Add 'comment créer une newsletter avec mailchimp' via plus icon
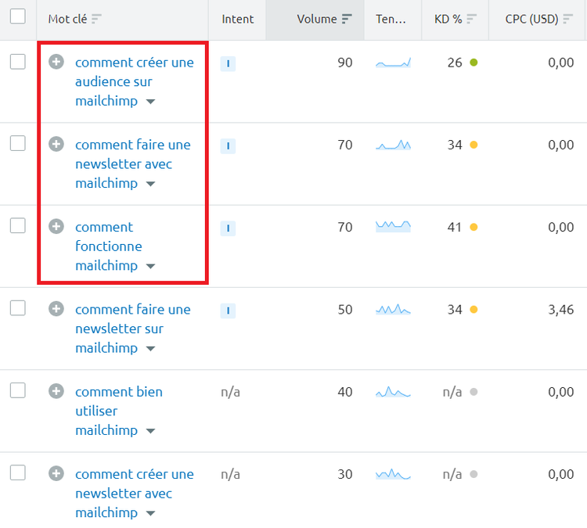 pos(56,473)
